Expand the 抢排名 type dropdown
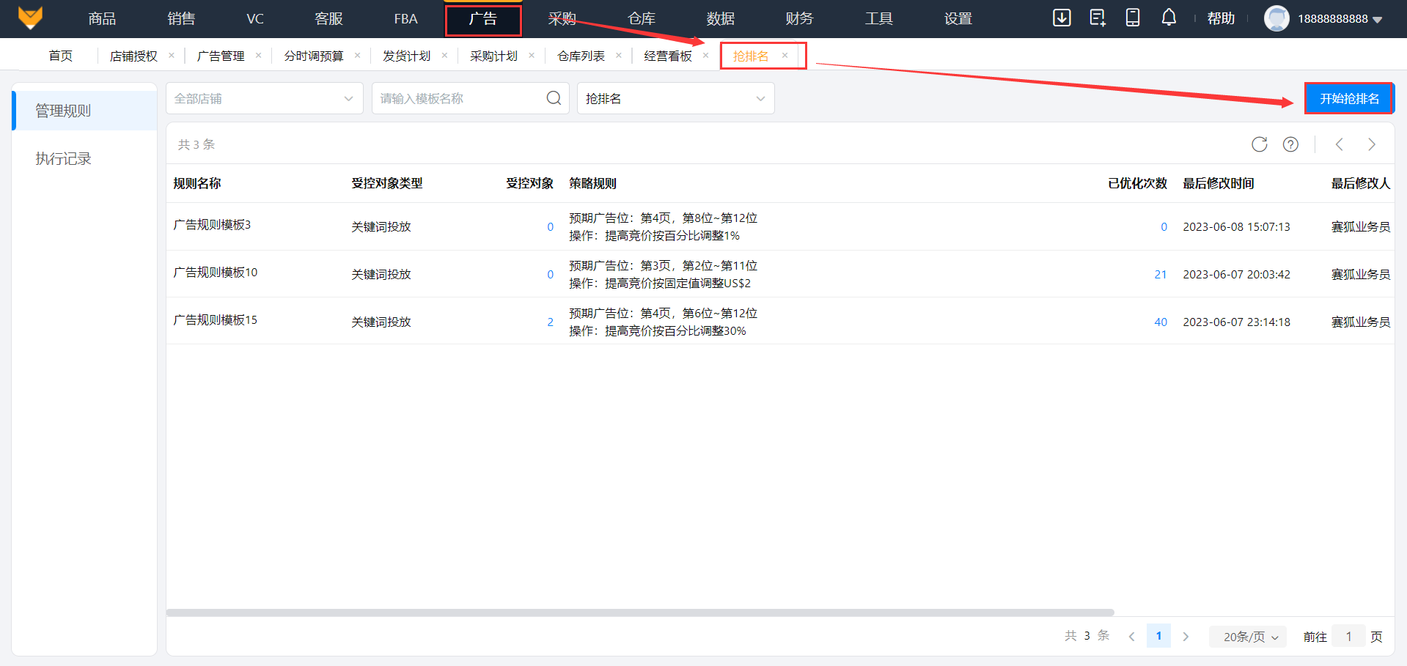Image resolution: width=1407 pixels, height=666 pixels. tap(676, 98)
